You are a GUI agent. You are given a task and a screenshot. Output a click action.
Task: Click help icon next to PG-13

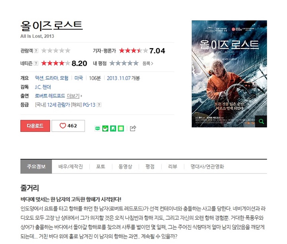99,105
